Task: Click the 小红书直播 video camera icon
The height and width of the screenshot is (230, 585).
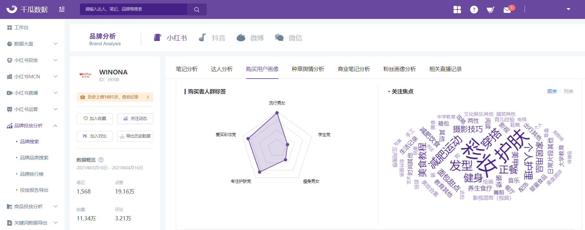Action: [10, 93]
